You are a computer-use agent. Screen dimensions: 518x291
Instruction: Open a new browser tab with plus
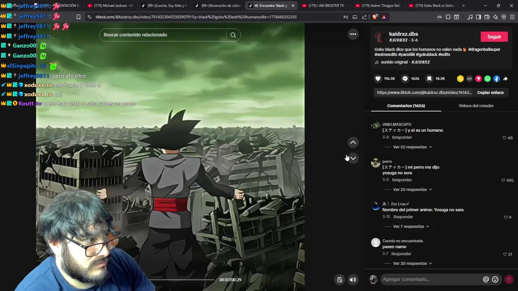(x=463, y=6)
